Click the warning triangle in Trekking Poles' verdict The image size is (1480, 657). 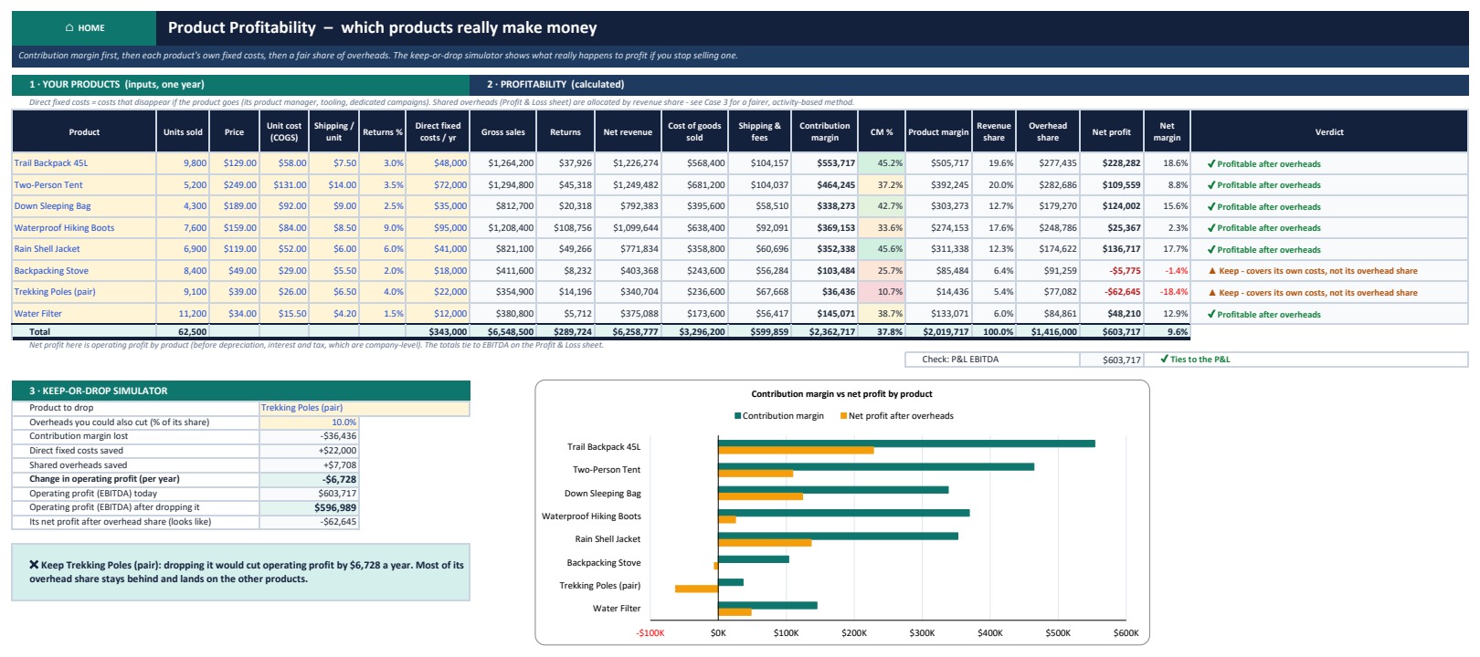(x=1212, y=293)
